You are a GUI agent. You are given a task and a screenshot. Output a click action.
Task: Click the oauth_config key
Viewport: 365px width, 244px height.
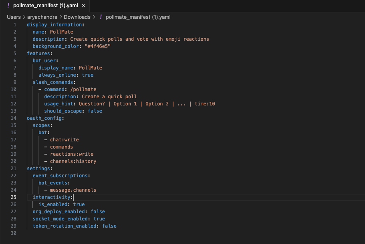pyautogui.click(x=44, y=118)
